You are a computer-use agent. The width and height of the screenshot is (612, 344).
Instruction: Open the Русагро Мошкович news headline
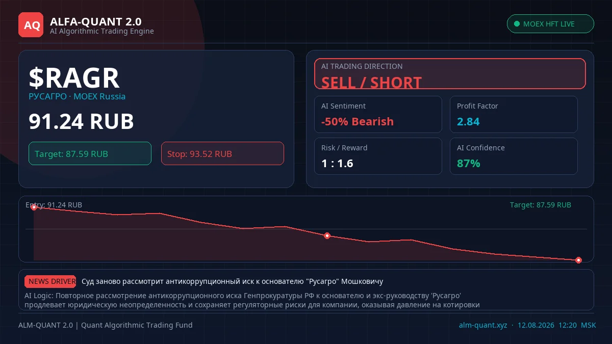coord(232,281)
